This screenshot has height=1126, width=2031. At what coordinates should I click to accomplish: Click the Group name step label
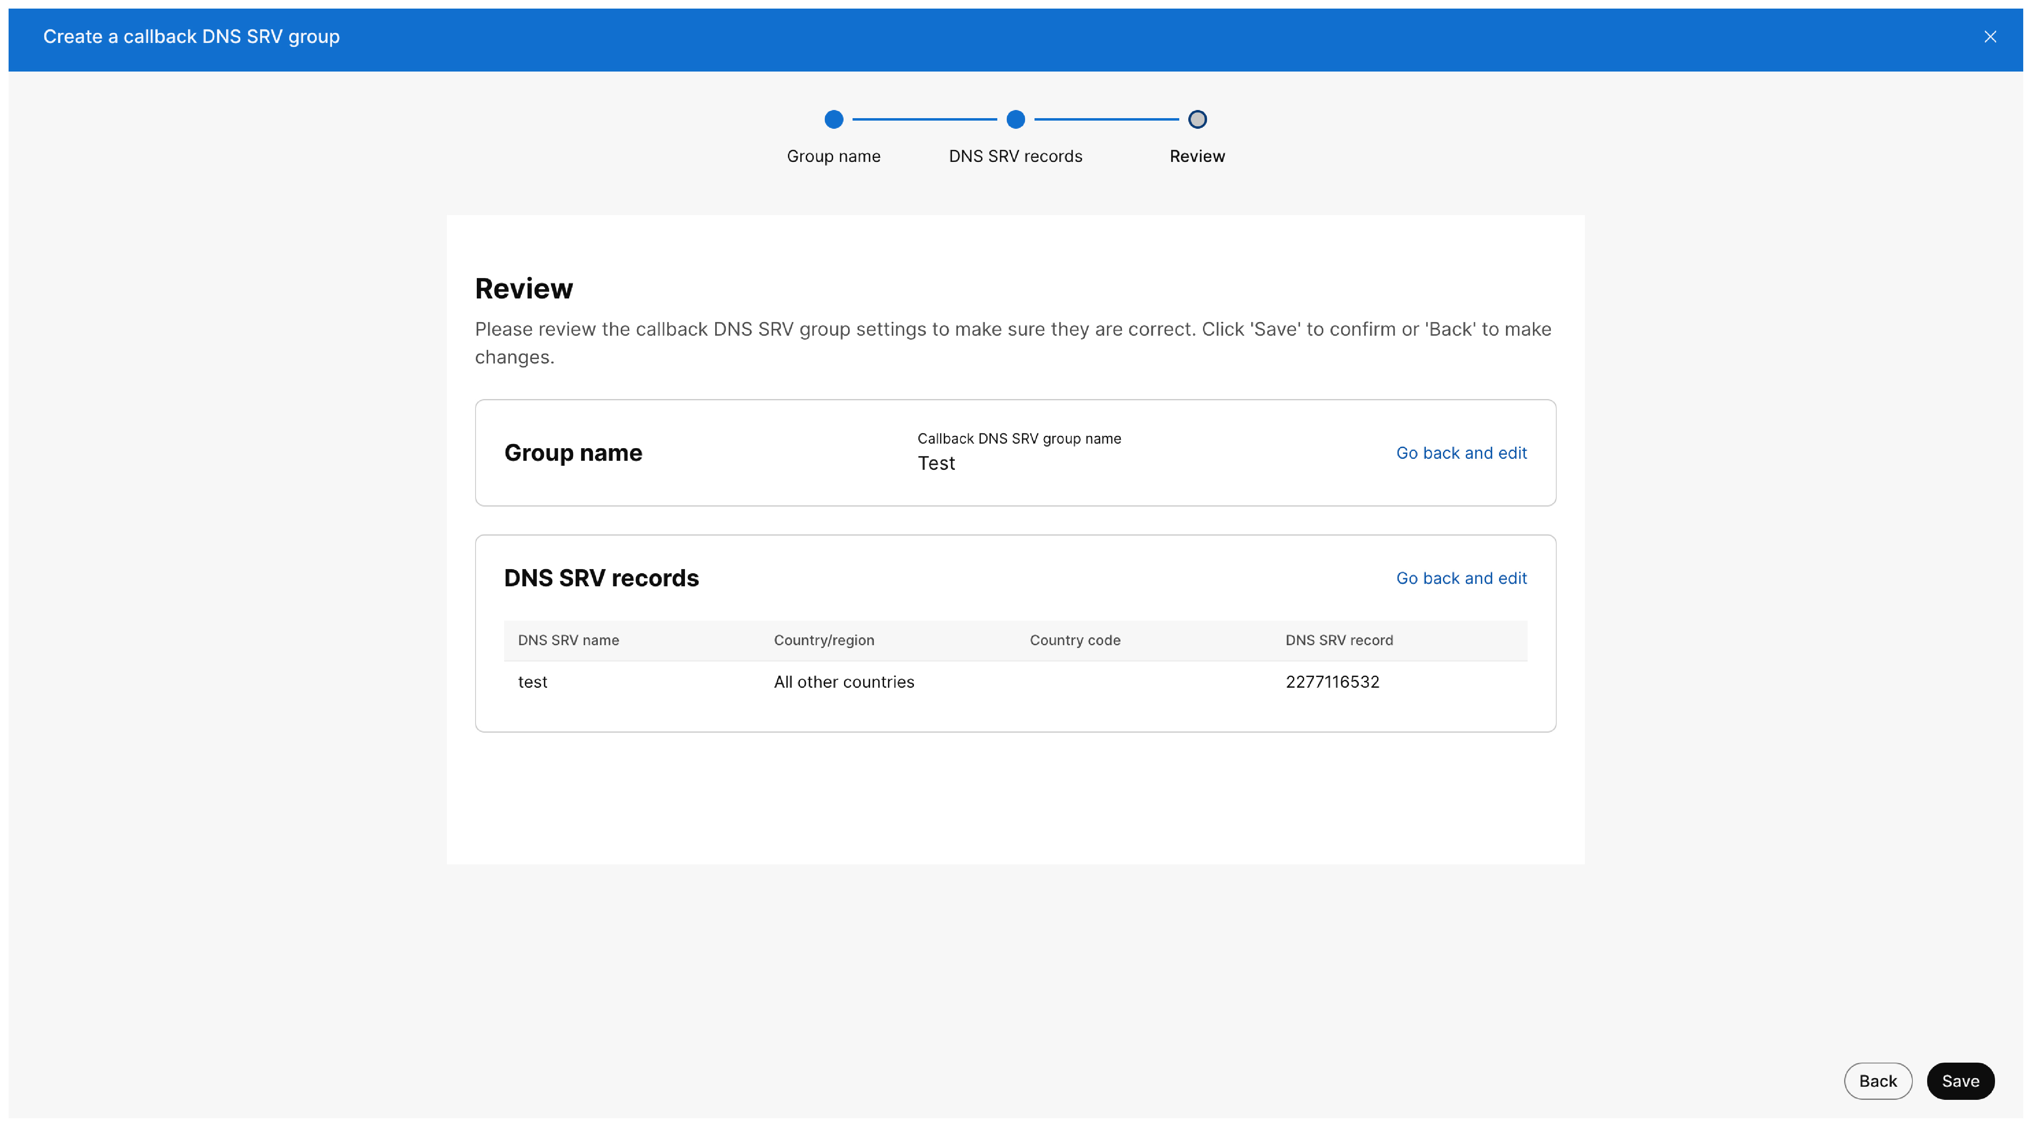pos(833,156)
